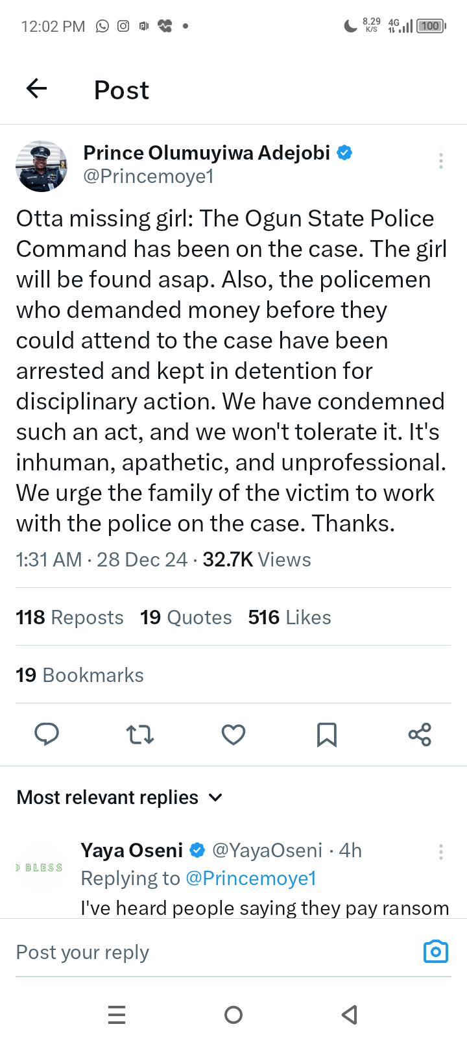Open post options three-dot menu
The width and height of the screenshot is (467, 1046).
[x=441, y=161]
